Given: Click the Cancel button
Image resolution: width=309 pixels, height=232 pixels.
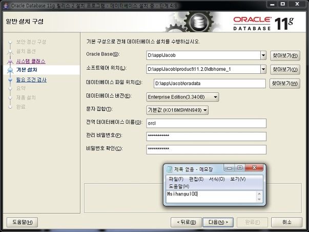Looking at the screenshot, I should 286,222.
